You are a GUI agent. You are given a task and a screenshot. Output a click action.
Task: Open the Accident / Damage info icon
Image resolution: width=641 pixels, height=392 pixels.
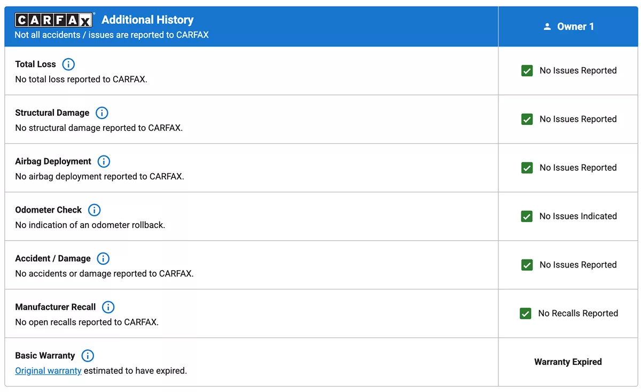click(103, 258)
